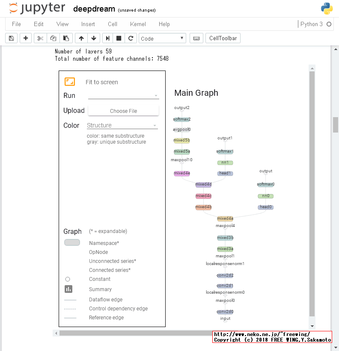Run the current cell
The width and height of the screenshot is (339, 351).
(107, 38)
